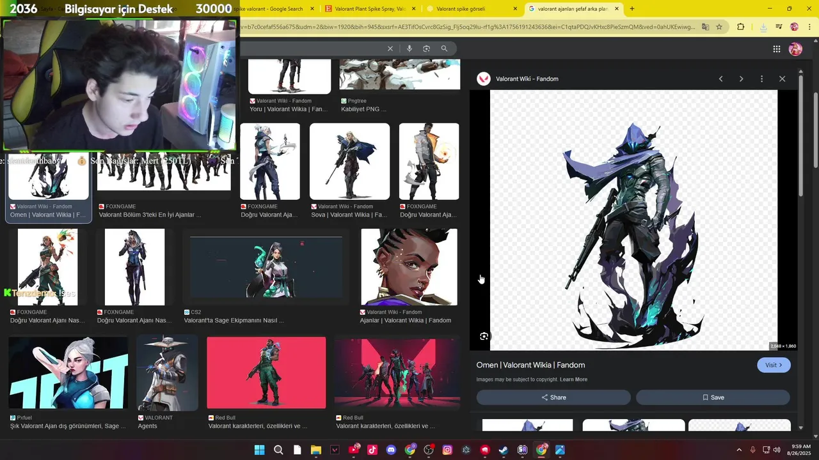The height and width of the screenshot is (460, 819).
Task: Open Windows Start menu
Action: pyautogui.click(x=259, y=450)
